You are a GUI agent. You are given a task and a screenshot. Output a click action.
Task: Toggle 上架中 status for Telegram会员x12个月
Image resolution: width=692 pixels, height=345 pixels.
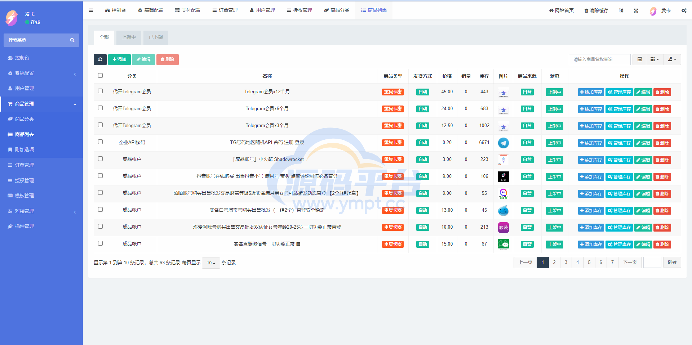(554, 92)
